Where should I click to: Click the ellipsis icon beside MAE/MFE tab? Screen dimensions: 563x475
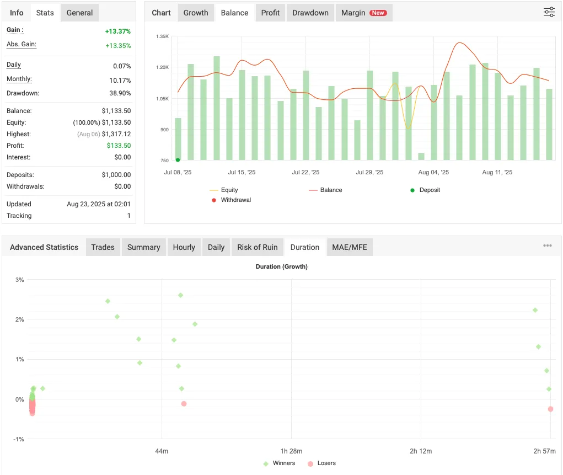tap(547, 246)
